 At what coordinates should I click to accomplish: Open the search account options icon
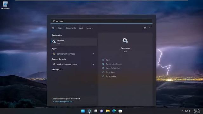point(145,28)
